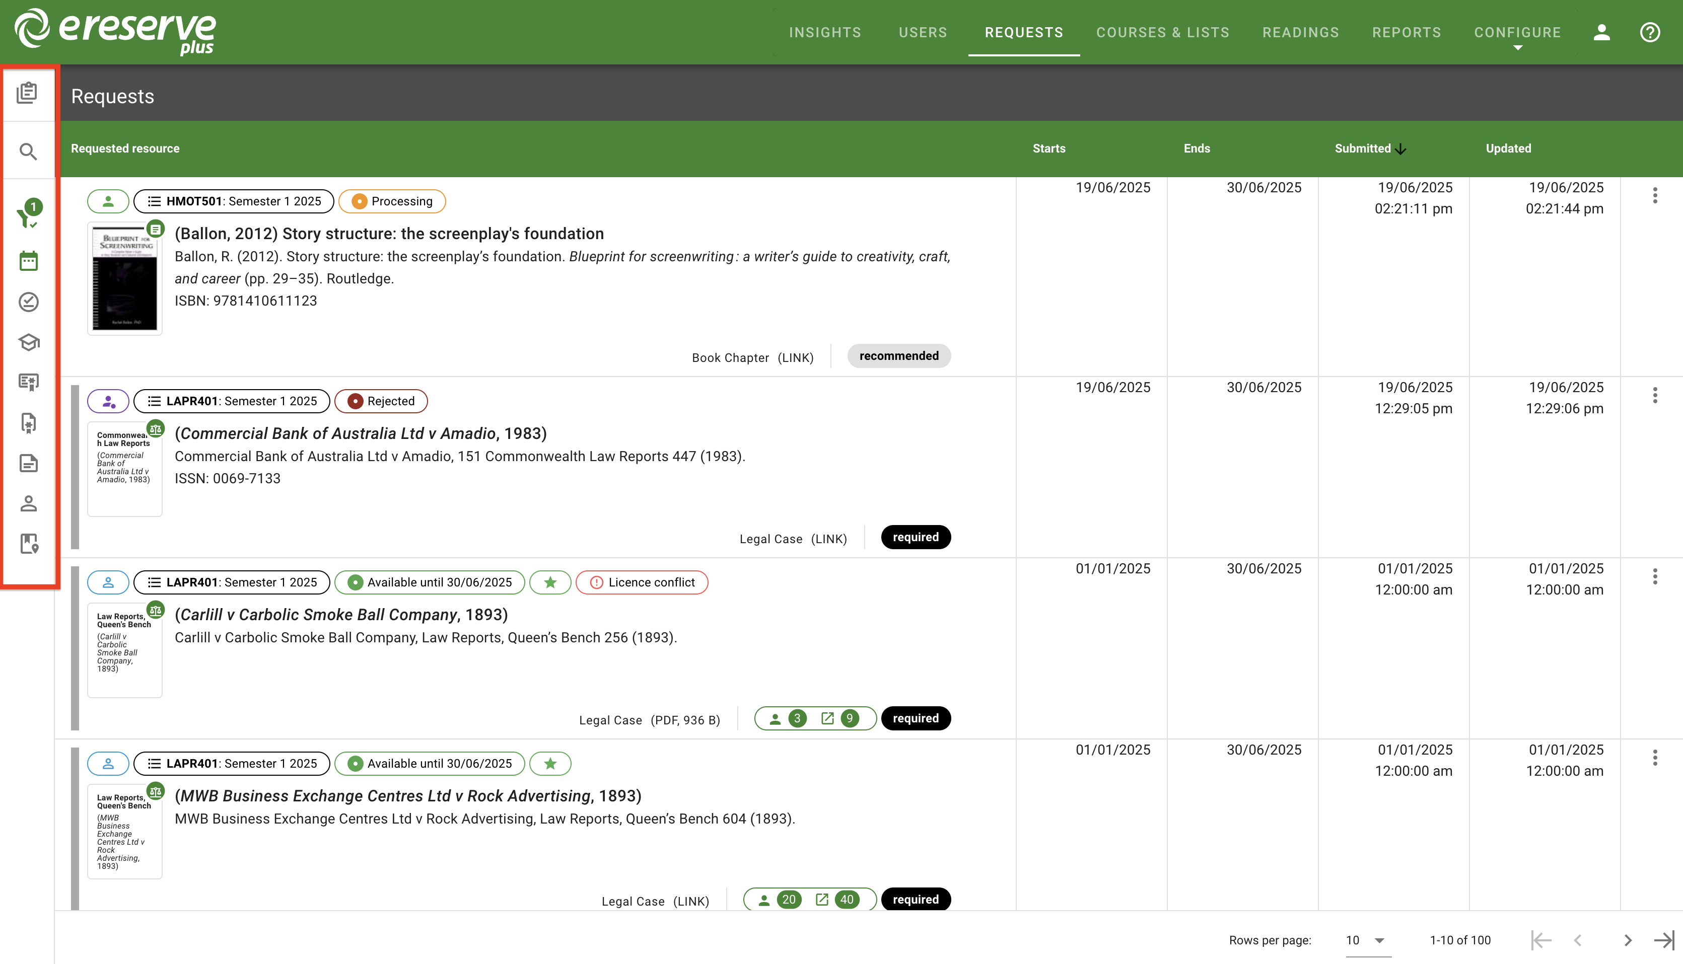Open the READINGS menu item
This screenshot has width=1683, height=964.
click(x=1300, y=32)
